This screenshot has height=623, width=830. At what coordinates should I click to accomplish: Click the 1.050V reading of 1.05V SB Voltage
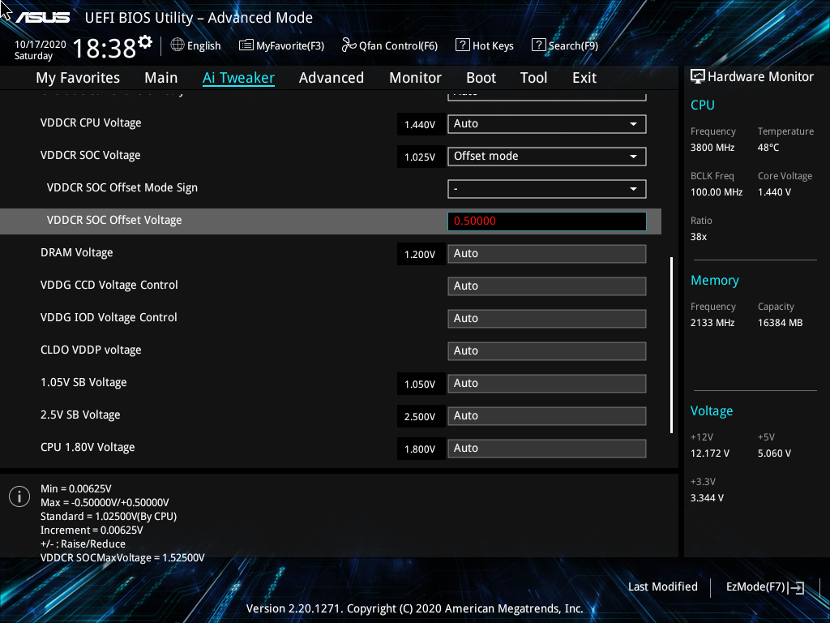[421, 384]
